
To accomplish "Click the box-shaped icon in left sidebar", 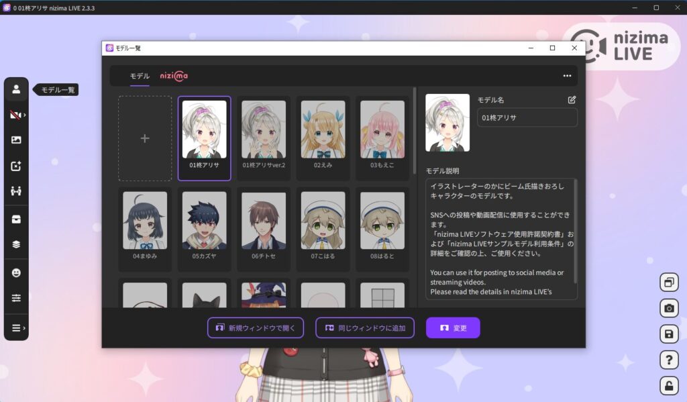I will (16, 219).
